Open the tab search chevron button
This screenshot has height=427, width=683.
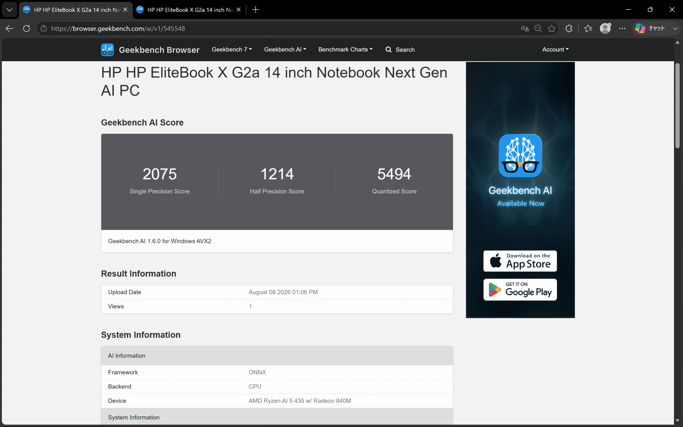(9, 10)
